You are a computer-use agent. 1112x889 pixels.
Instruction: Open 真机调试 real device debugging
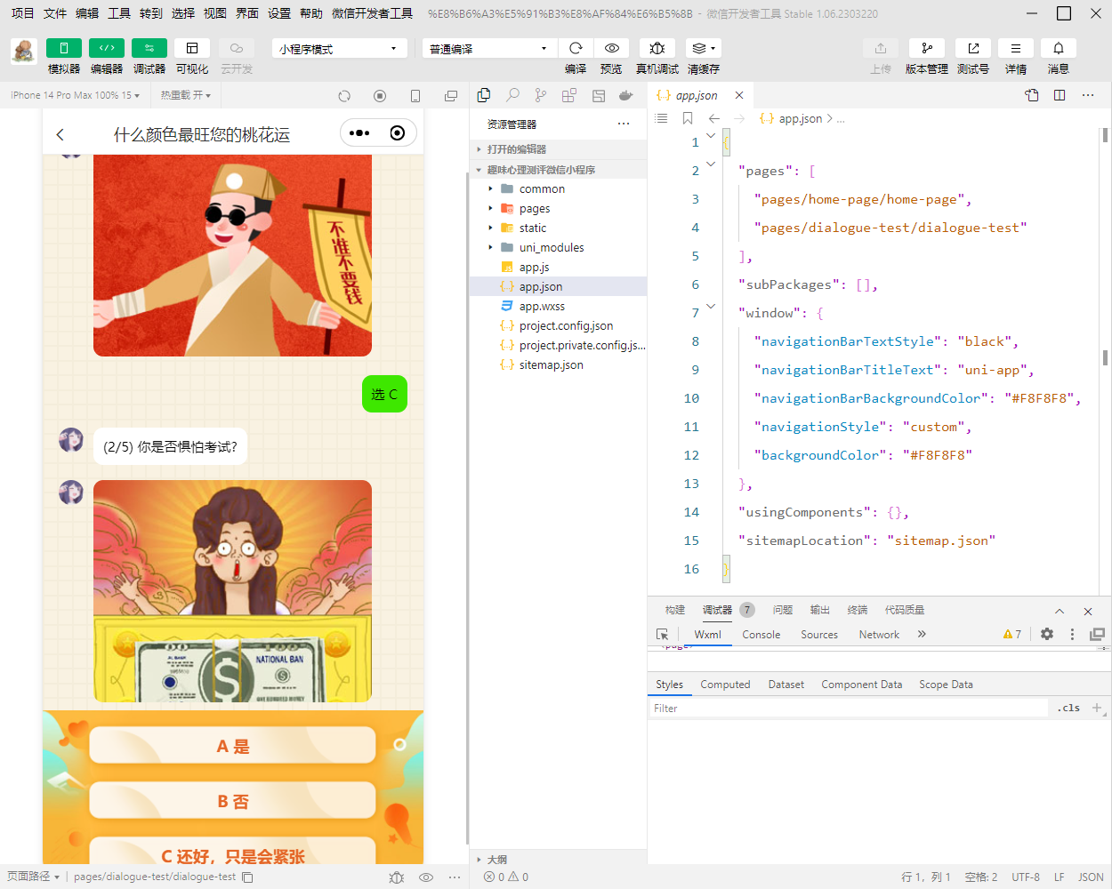point(657,48)
